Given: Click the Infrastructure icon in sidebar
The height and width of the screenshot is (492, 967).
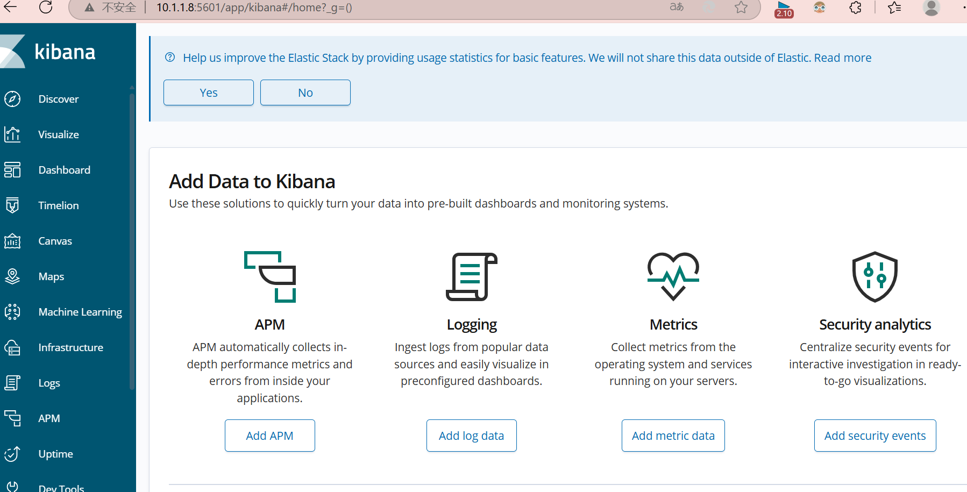Looking at the screenshot, I should (x=12, y=347).
